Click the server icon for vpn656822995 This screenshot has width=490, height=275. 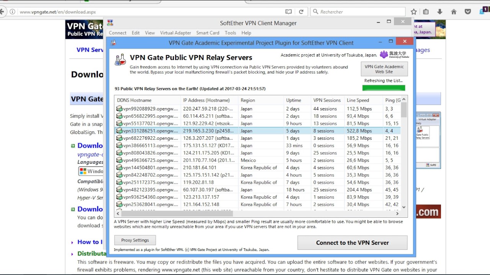pyautogui.click(x=119, y=116)
